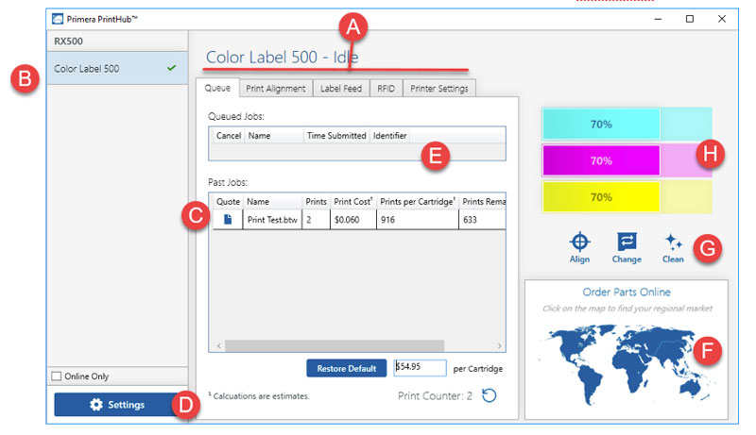Click the magenta ink level bar
Viewport: 756px width, 435px height.
coord(627,160)
